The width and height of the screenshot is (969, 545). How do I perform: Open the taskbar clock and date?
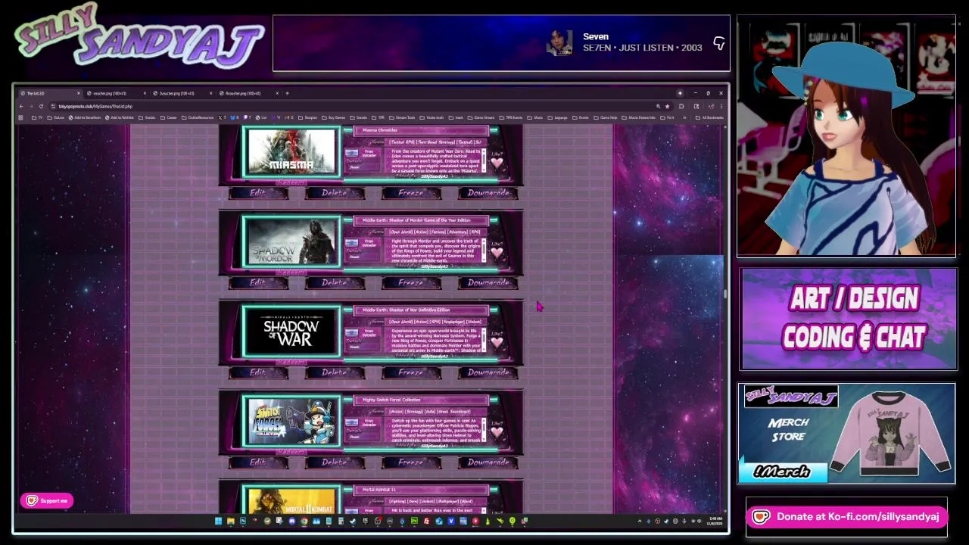coord(715,521)
